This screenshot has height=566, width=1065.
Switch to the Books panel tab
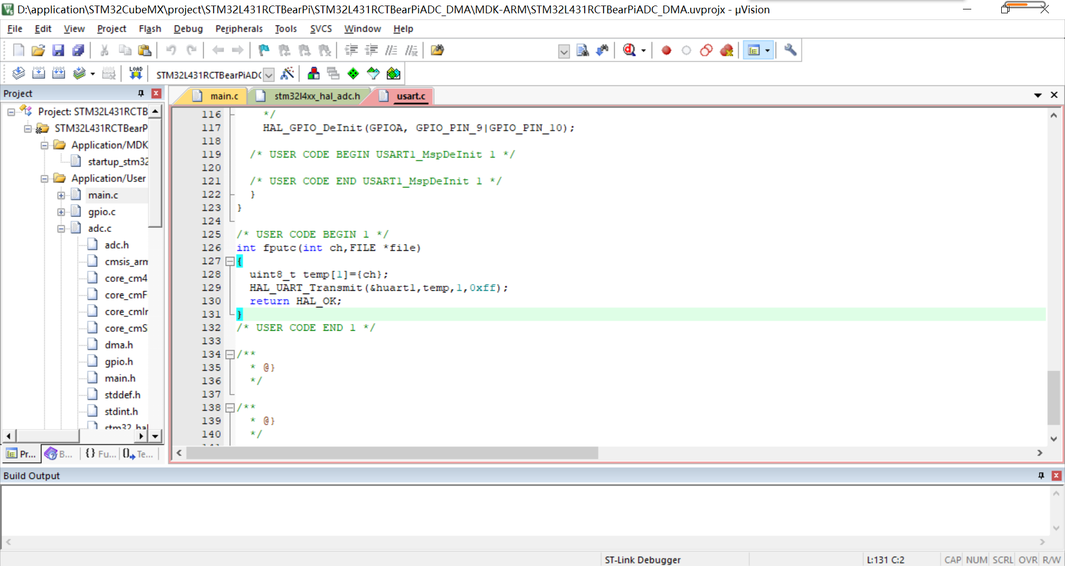(x=59, y=454)
